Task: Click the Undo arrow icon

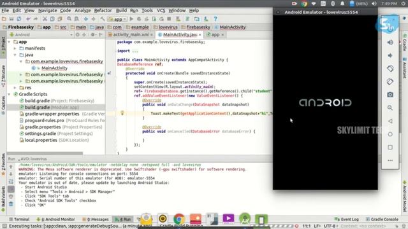Action: pyautogui.click(x=28, y=18)
